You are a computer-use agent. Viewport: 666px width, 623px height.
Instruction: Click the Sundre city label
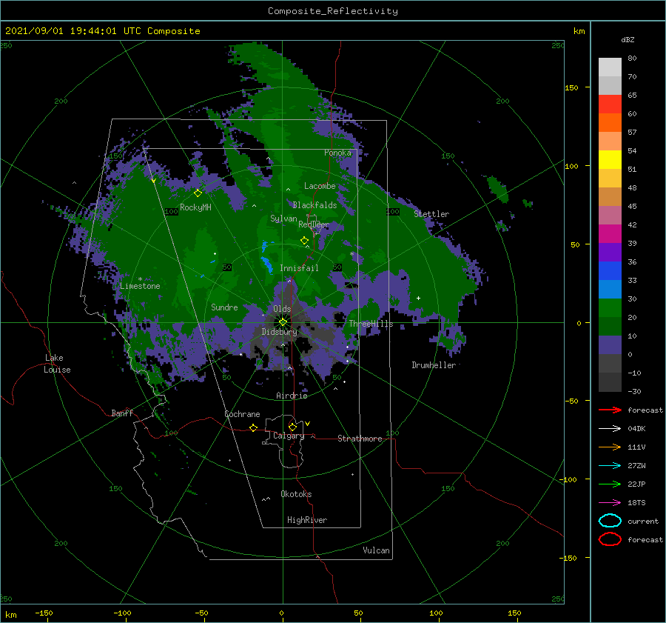(x=224, y=307)
